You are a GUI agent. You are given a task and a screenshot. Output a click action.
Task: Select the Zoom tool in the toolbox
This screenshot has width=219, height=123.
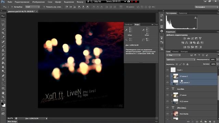(x=3, y=97)
